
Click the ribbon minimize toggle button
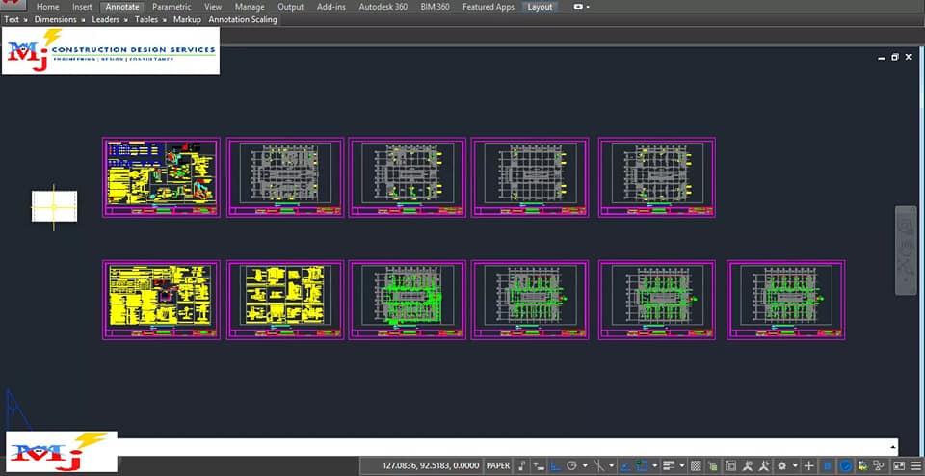pos(579,7)
